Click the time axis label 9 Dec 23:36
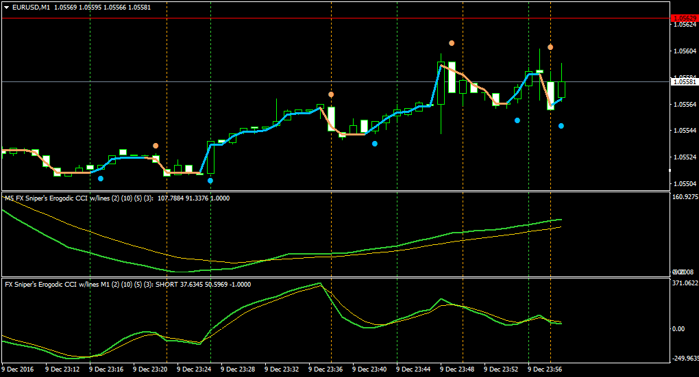Viewport: 699px width, 377px height. [326, 369]
